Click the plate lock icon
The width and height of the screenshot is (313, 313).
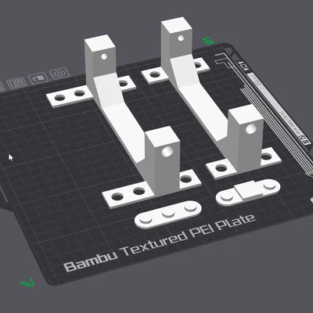click(38, 78)
